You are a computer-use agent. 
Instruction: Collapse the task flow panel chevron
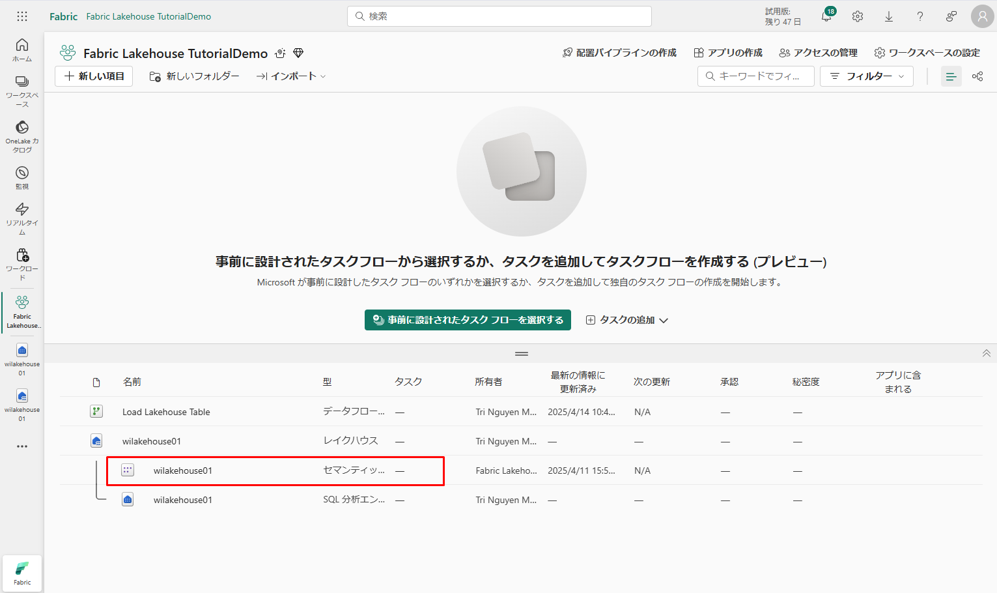986,353
